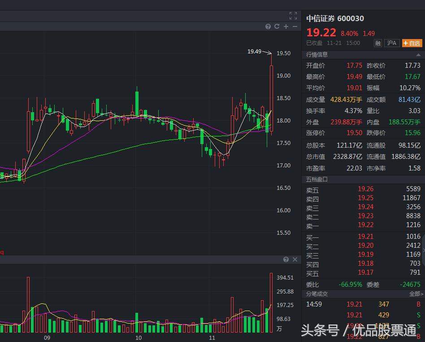
Task: Zoom out using the minus icon
Action: point(295,26)
